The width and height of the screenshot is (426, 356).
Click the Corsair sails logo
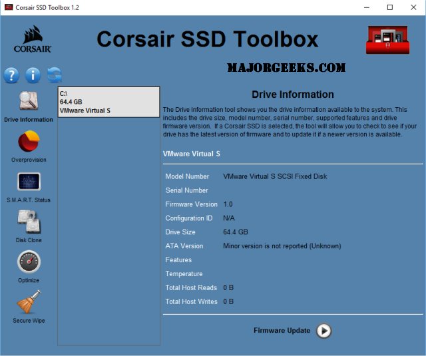tap(33, 39)
